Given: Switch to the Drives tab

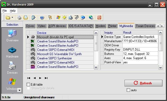Looking at the screenshot, I should pyautogui.click(x=30, y=26).
